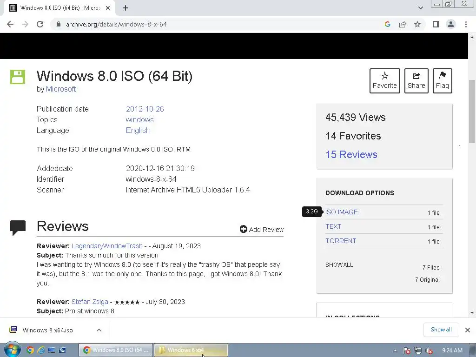The image size is (476, 357).
Task: Open volume tray icon
Action: tap(429, 350)
